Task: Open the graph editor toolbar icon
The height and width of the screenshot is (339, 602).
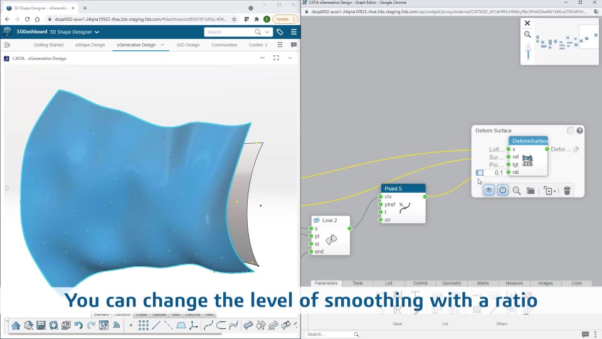Action: (103, 326)
